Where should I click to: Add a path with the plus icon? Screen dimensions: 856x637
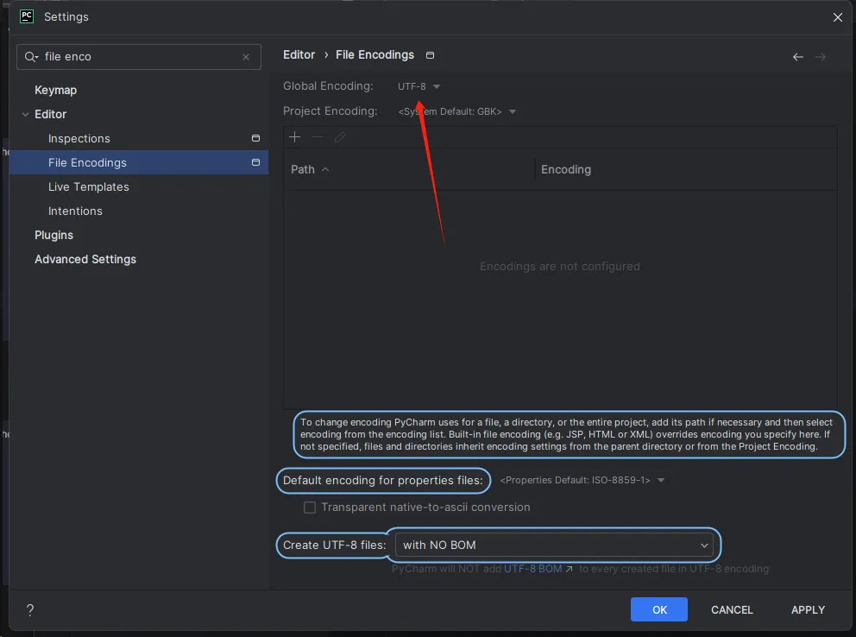pos(295,137)
